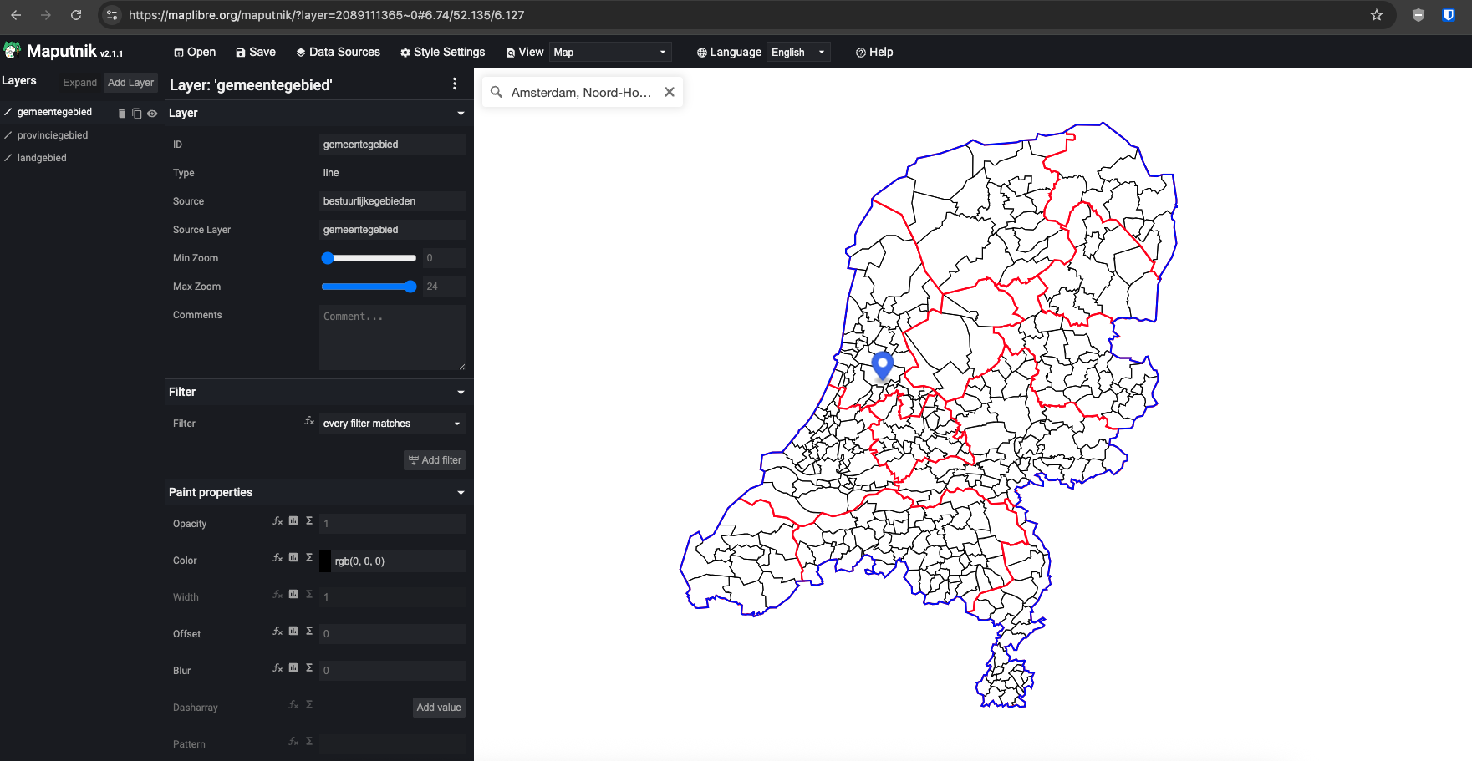Convert Opacity to a data function (sigma)
The image size is (1472, 761).
click(309, 520)
